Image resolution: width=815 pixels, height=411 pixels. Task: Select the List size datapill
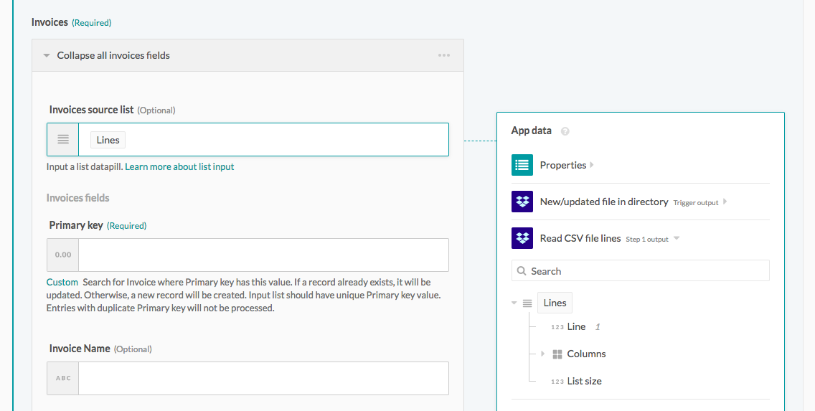point(583,381)
